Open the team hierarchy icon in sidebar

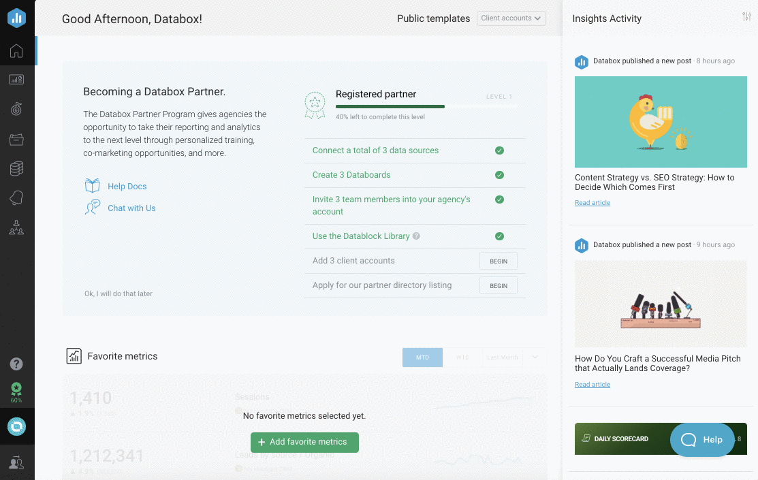[16, 227]
